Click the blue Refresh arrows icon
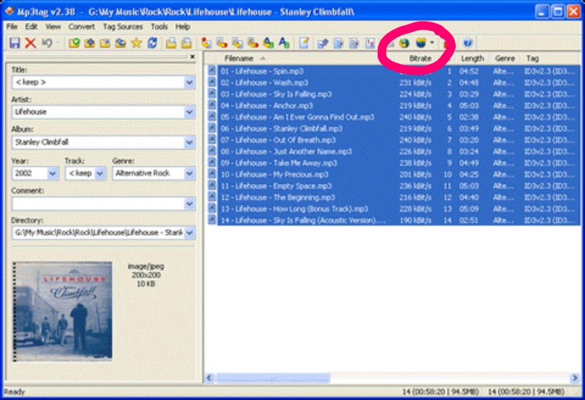 (x=152, y=43)
